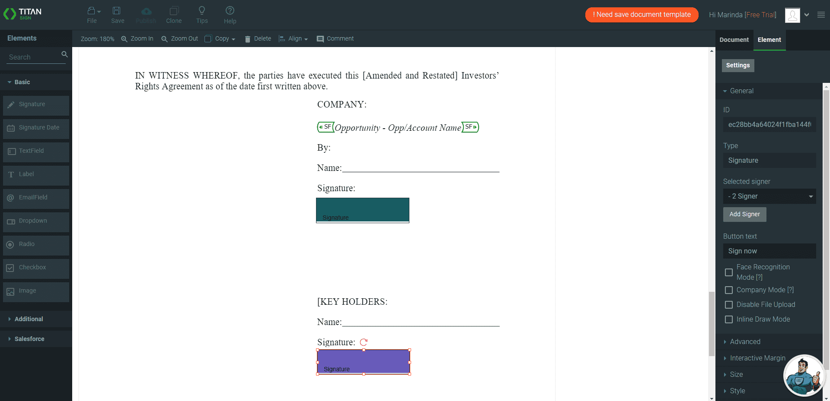The image size is (830, 401).
Task: Enable Inline Draw Mode
Action: coord(729,319)
